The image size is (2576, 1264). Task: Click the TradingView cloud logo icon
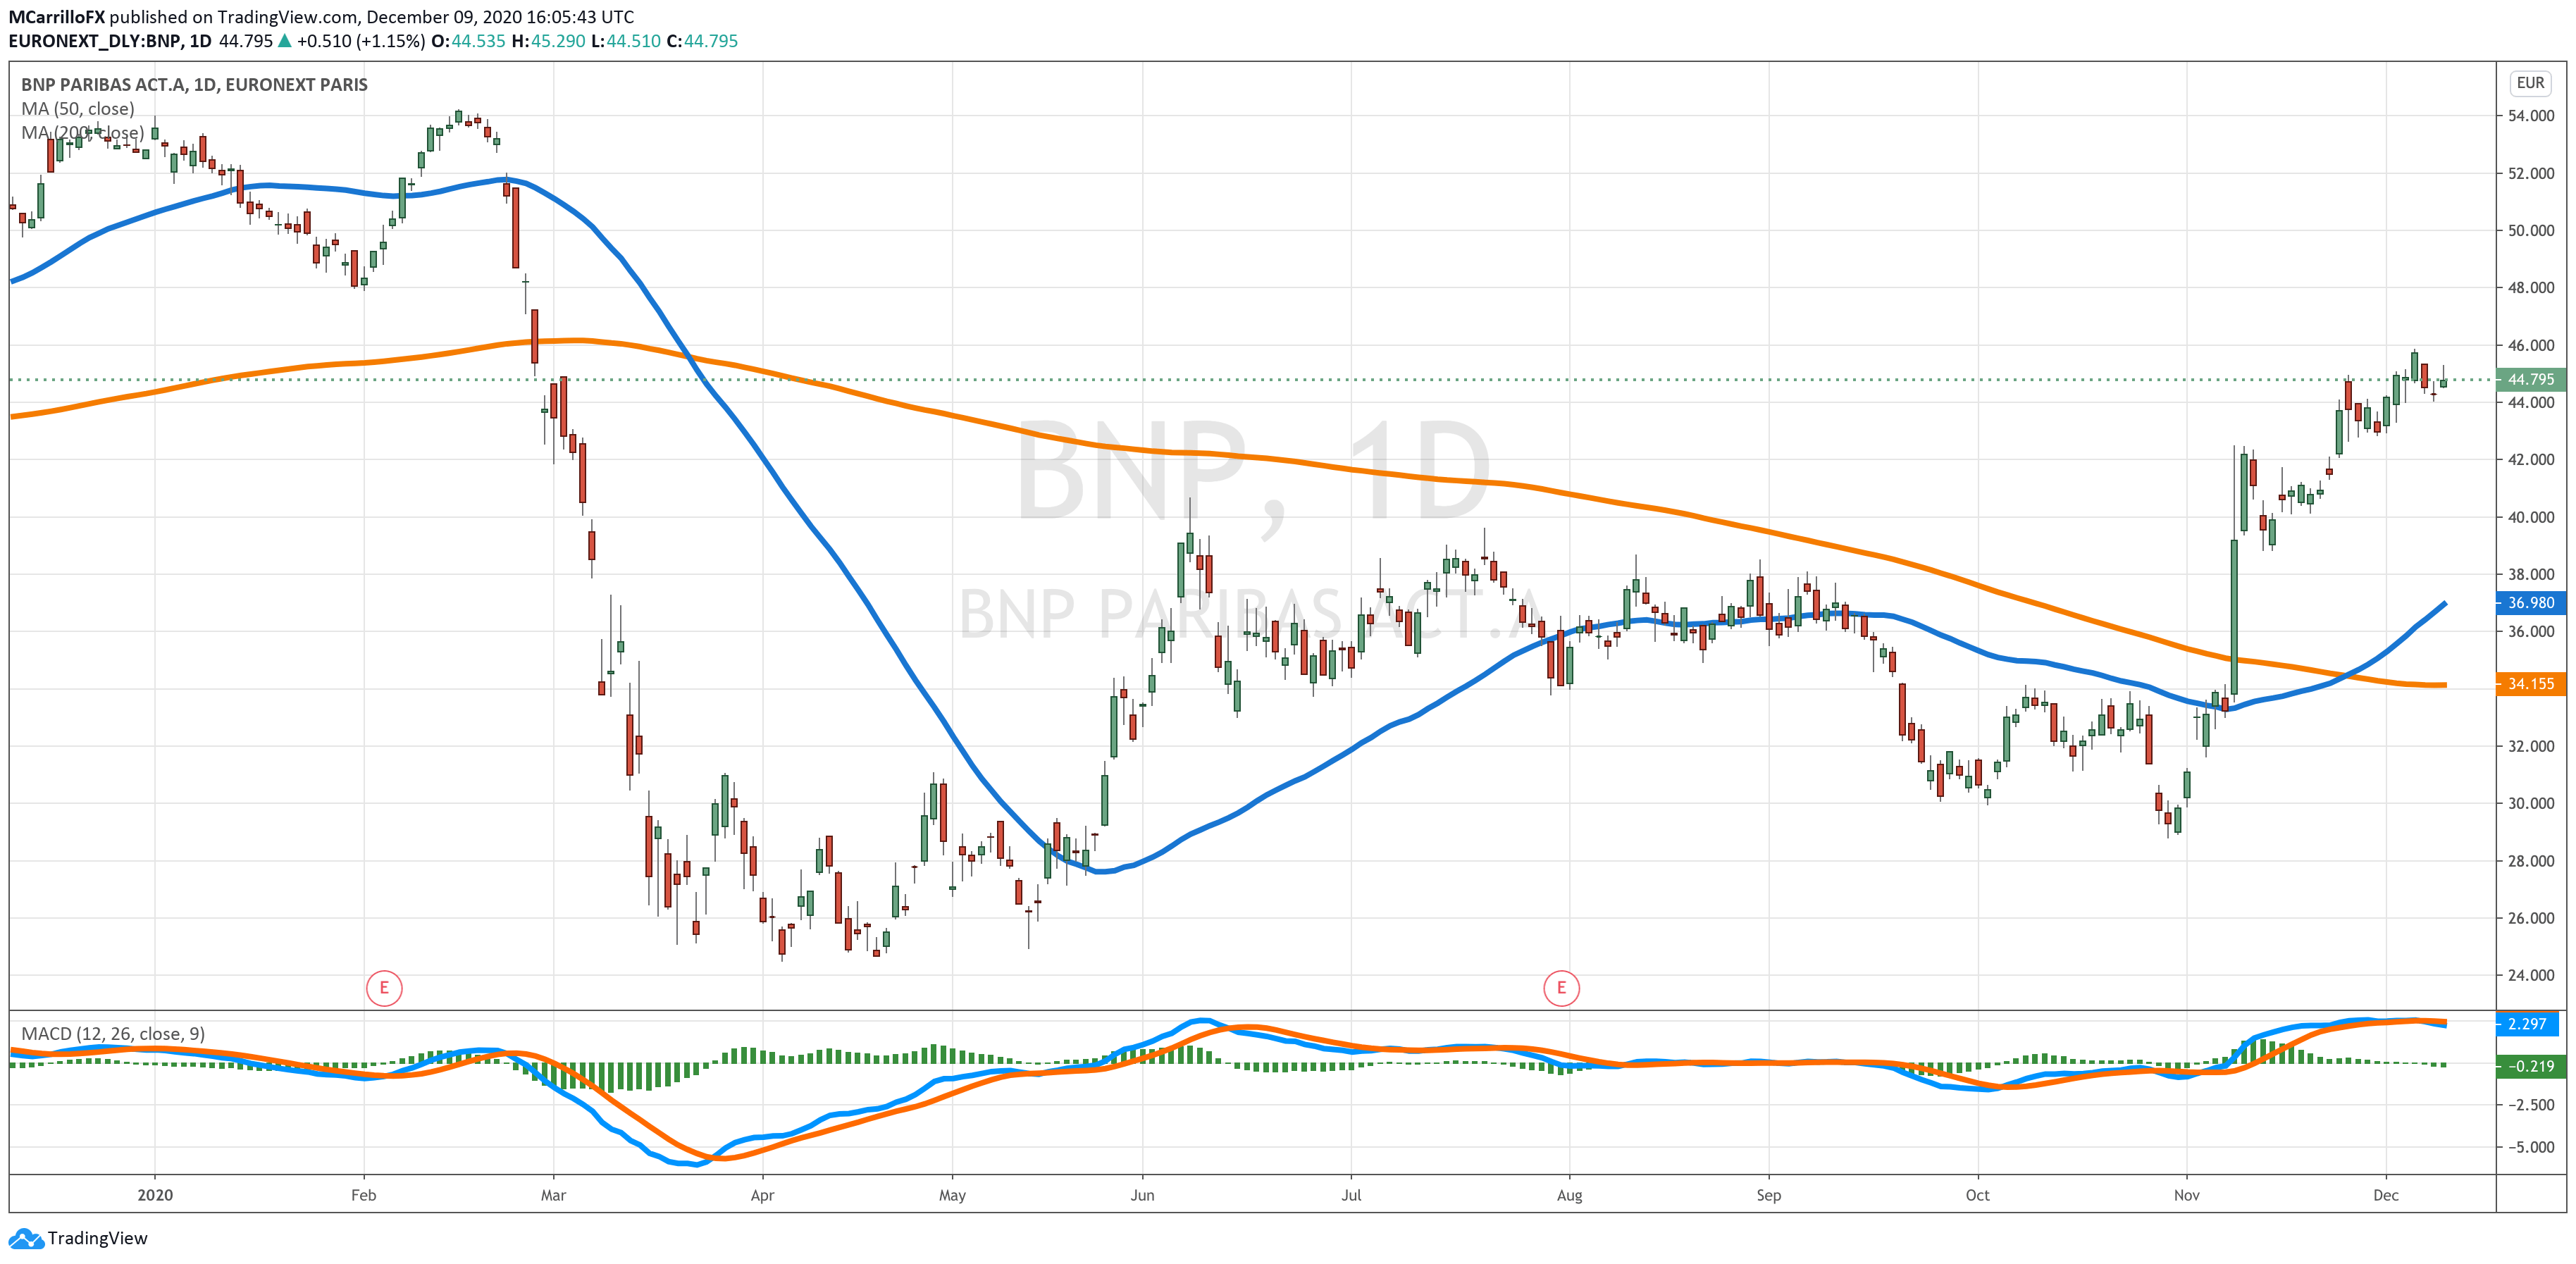pyautogui.click(x=26, y=1238)
